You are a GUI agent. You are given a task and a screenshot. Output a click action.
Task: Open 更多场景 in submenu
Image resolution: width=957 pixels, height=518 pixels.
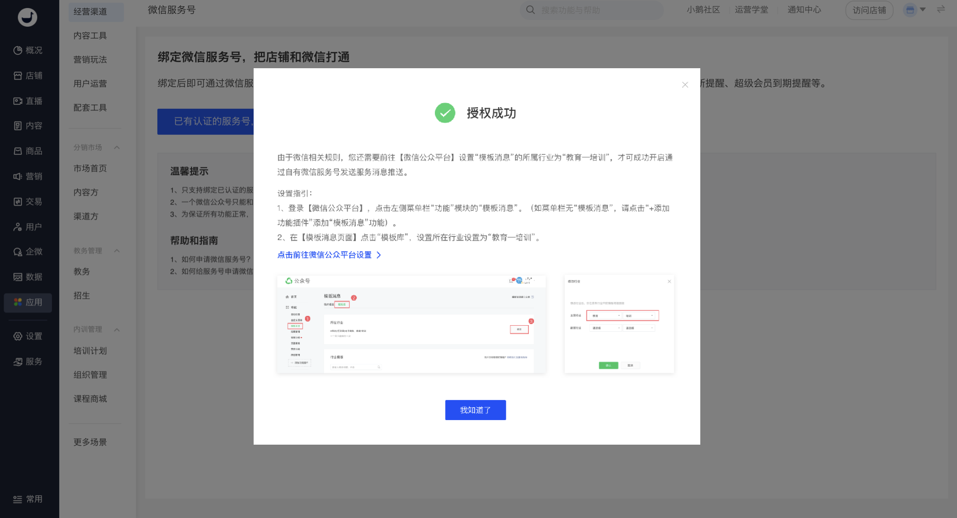pyautogui.click(x=90, y=442)
